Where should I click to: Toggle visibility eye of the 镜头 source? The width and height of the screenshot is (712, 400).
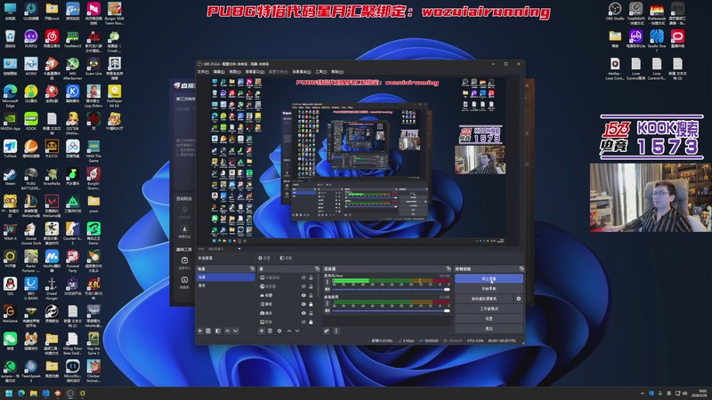coord(303,313)
